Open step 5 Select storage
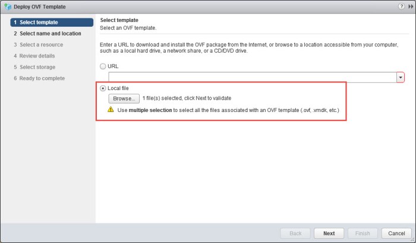Screen dimensions: 416x243 37,68
